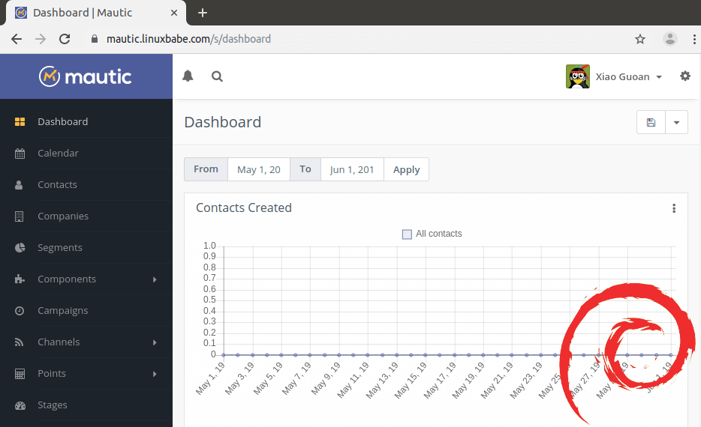Select Campaigns in the sidebar
Screen dimensions: 701x427
click(x=63, y=310)
